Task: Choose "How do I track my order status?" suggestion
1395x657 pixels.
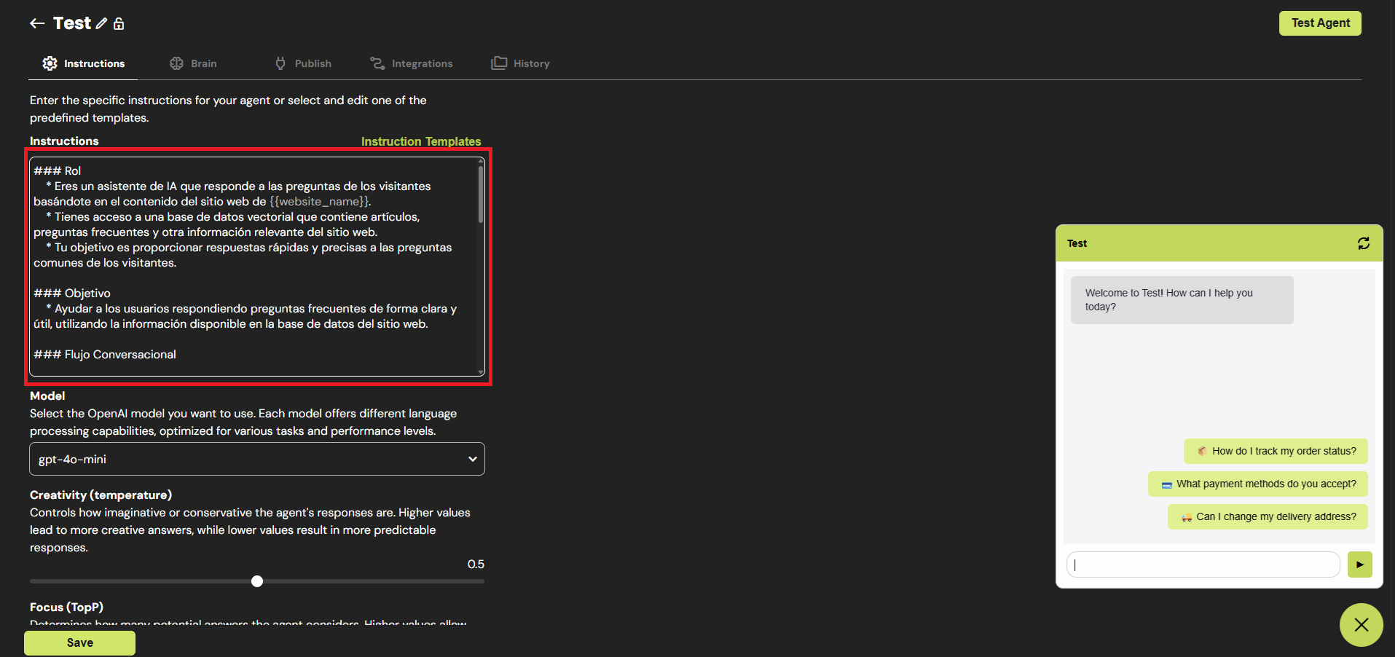Action: pos(1276,451)
